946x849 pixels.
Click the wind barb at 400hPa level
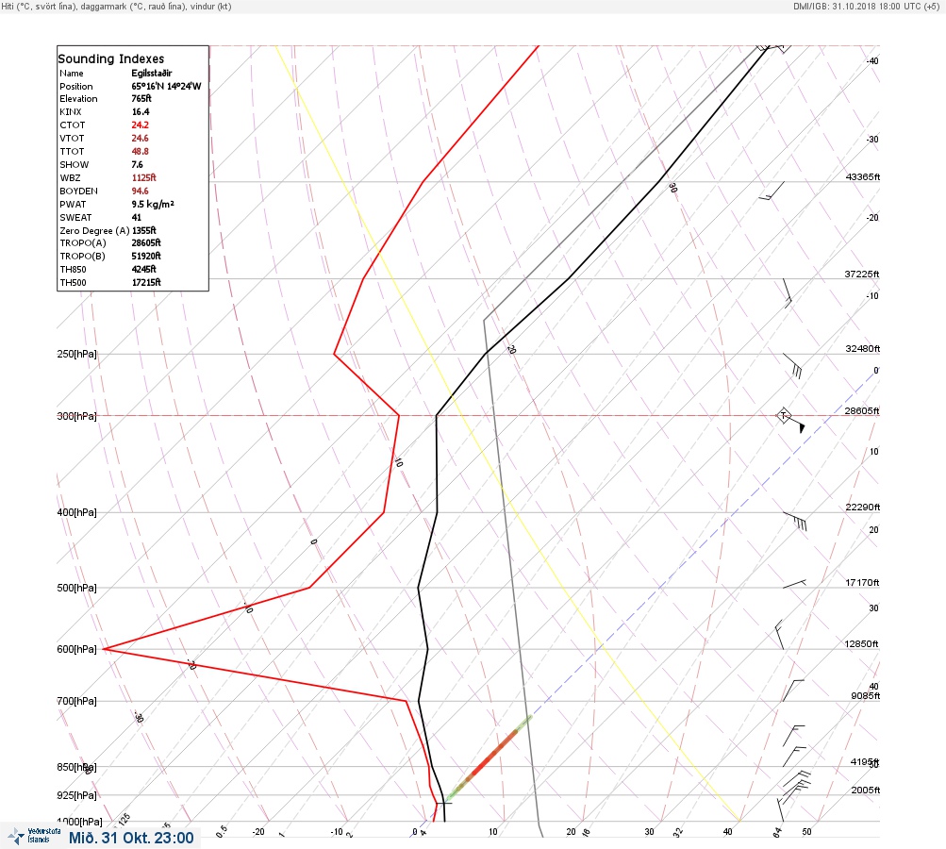coord(795,522)
